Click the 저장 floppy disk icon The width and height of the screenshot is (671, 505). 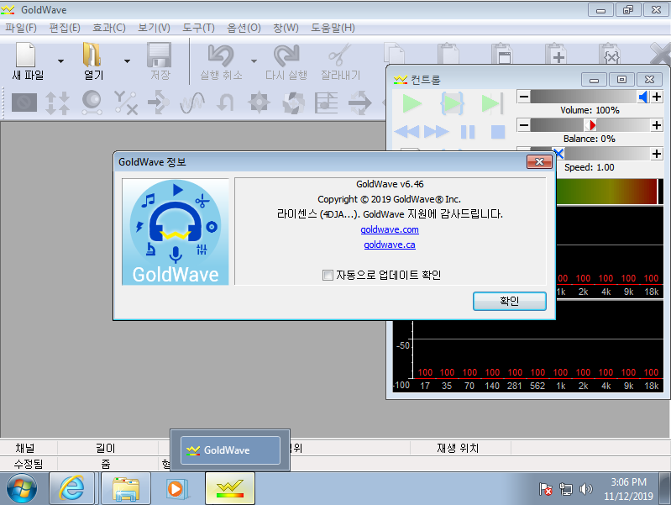point(160,55)
